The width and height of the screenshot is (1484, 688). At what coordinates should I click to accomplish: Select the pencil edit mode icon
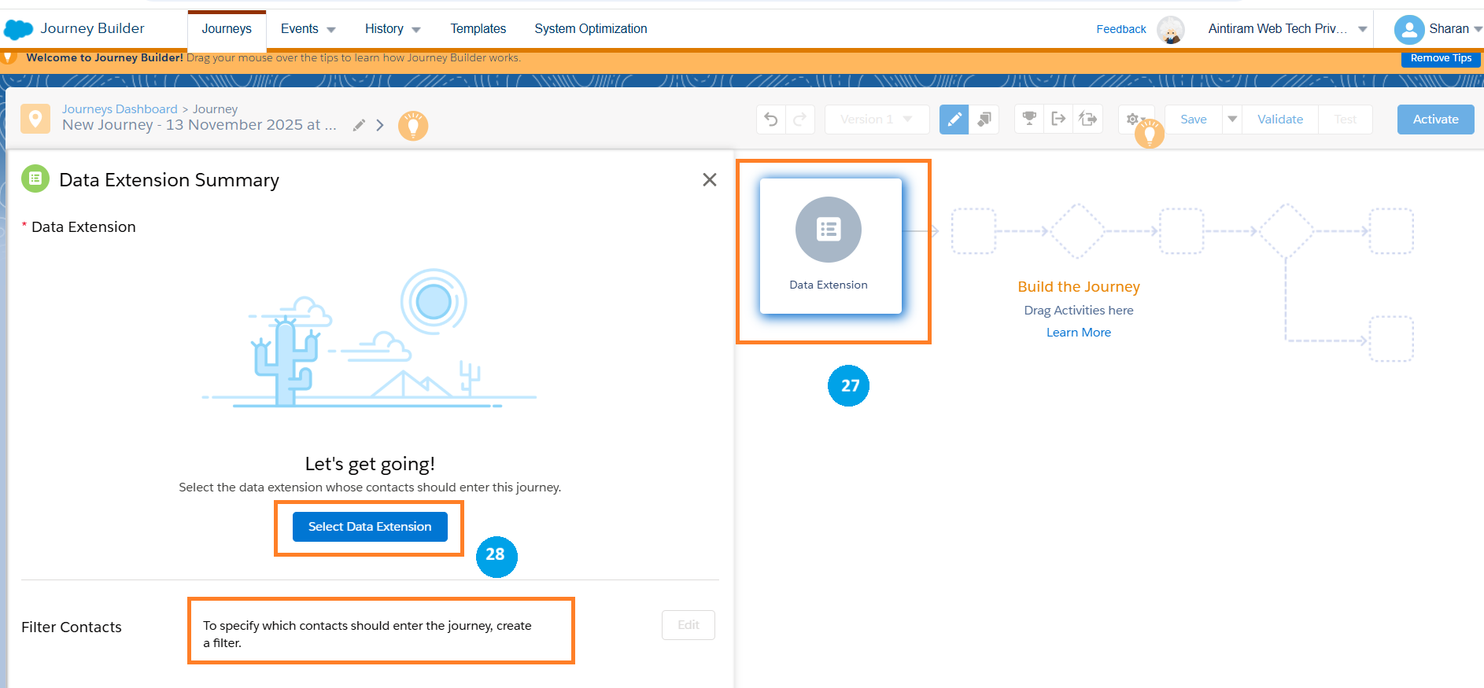coord(954,120)
